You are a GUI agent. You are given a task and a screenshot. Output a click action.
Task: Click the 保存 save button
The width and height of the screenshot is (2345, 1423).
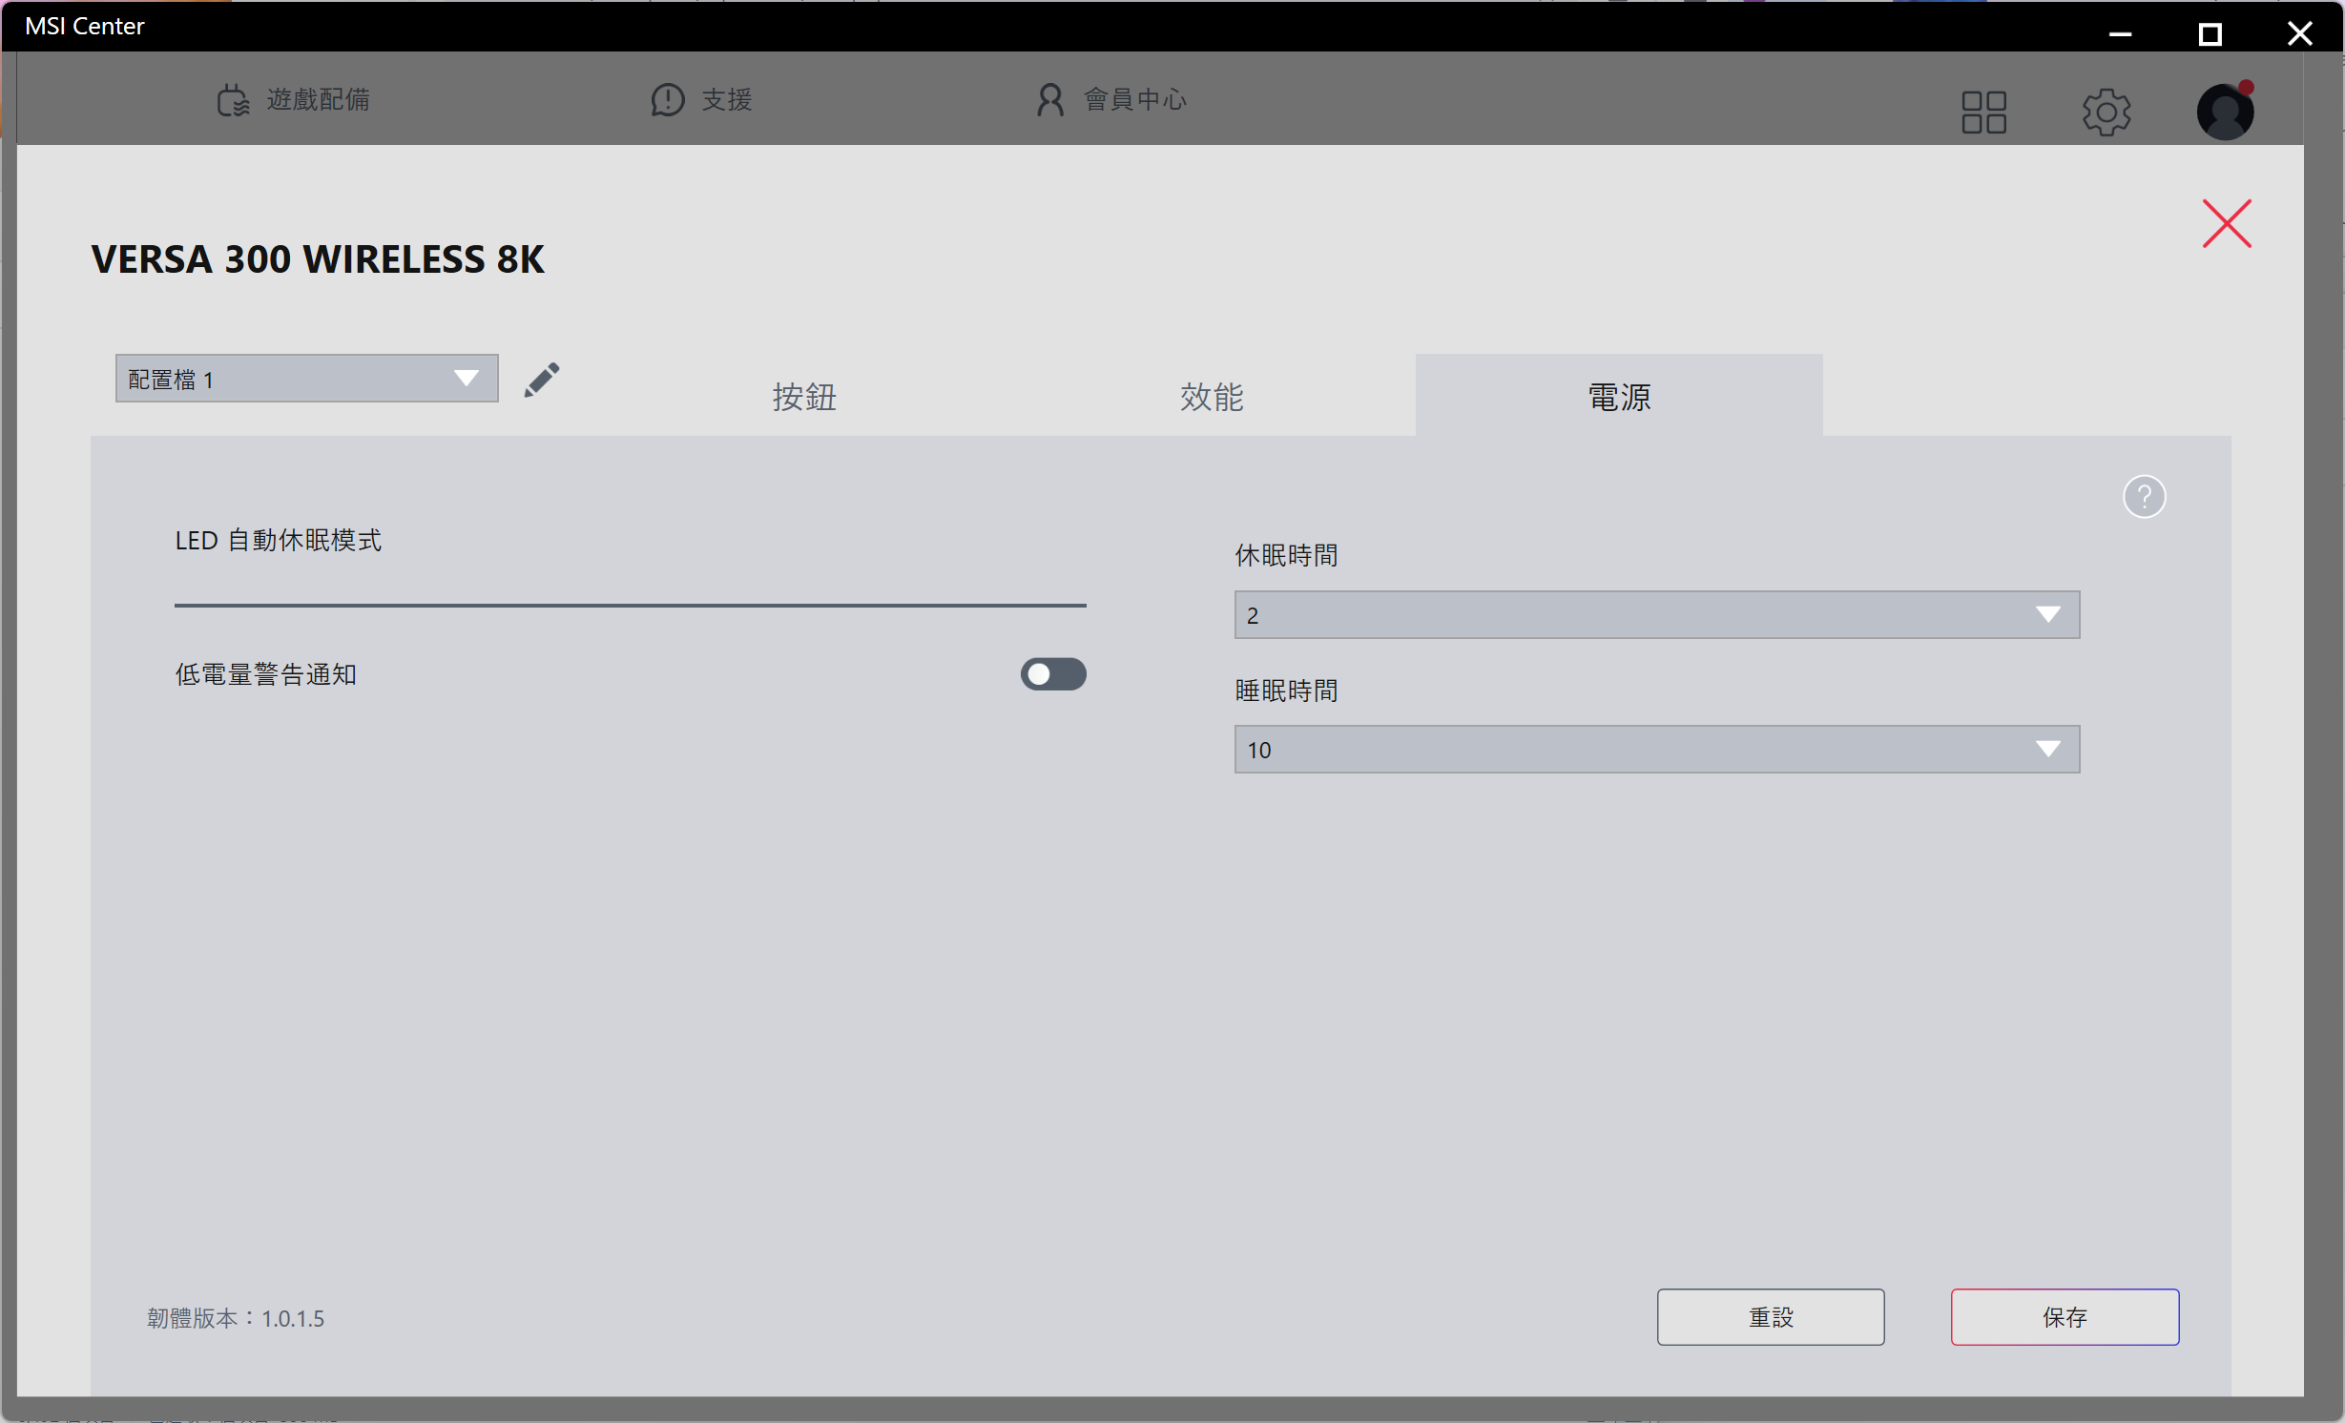point(2065,1317)
